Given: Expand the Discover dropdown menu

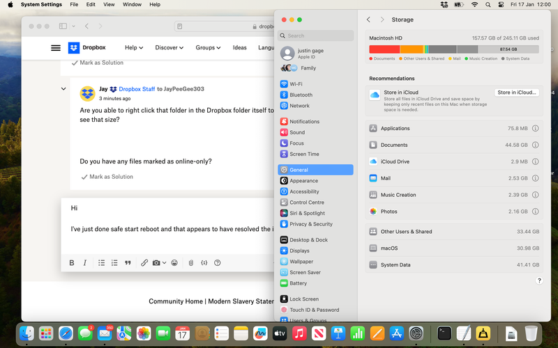Looking at the screenshot, I should pyautogui.click(x=169, y=48).
